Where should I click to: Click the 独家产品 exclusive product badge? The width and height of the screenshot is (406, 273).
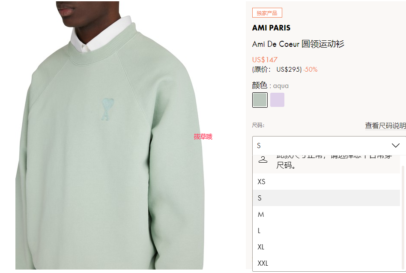point(267,13)
